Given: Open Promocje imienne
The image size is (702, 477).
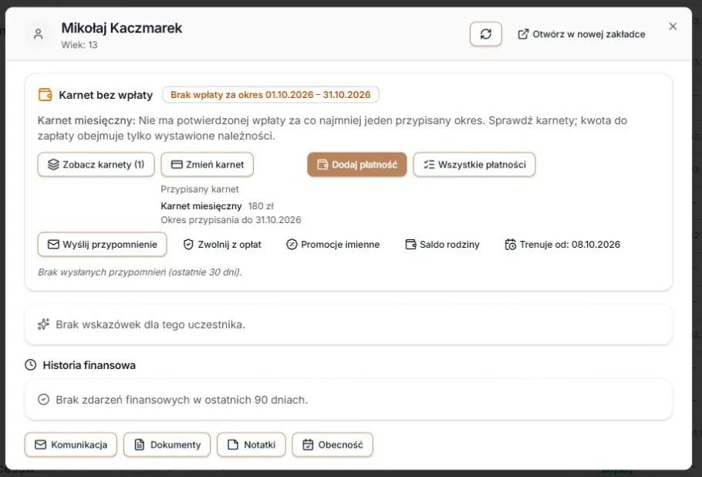Looking at the screenshot, I should 332,245.
